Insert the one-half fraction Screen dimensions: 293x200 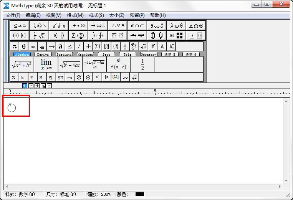[142, 64]
